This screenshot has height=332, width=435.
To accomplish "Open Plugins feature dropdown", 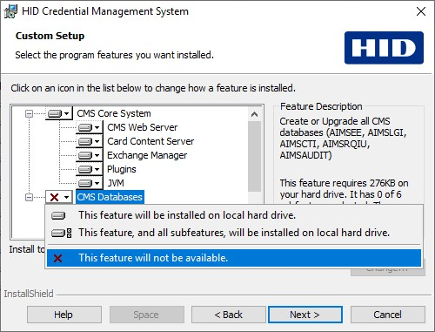I will (90, 169).
